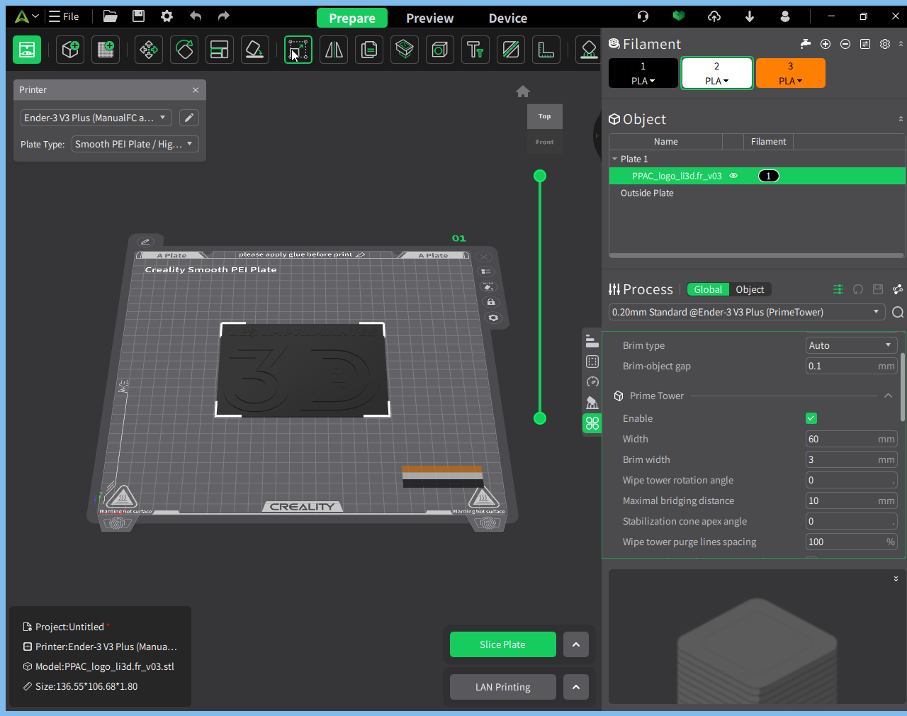Select the Scale tool
Viewport: 907px width, 716px height.
tap(298, 50)
